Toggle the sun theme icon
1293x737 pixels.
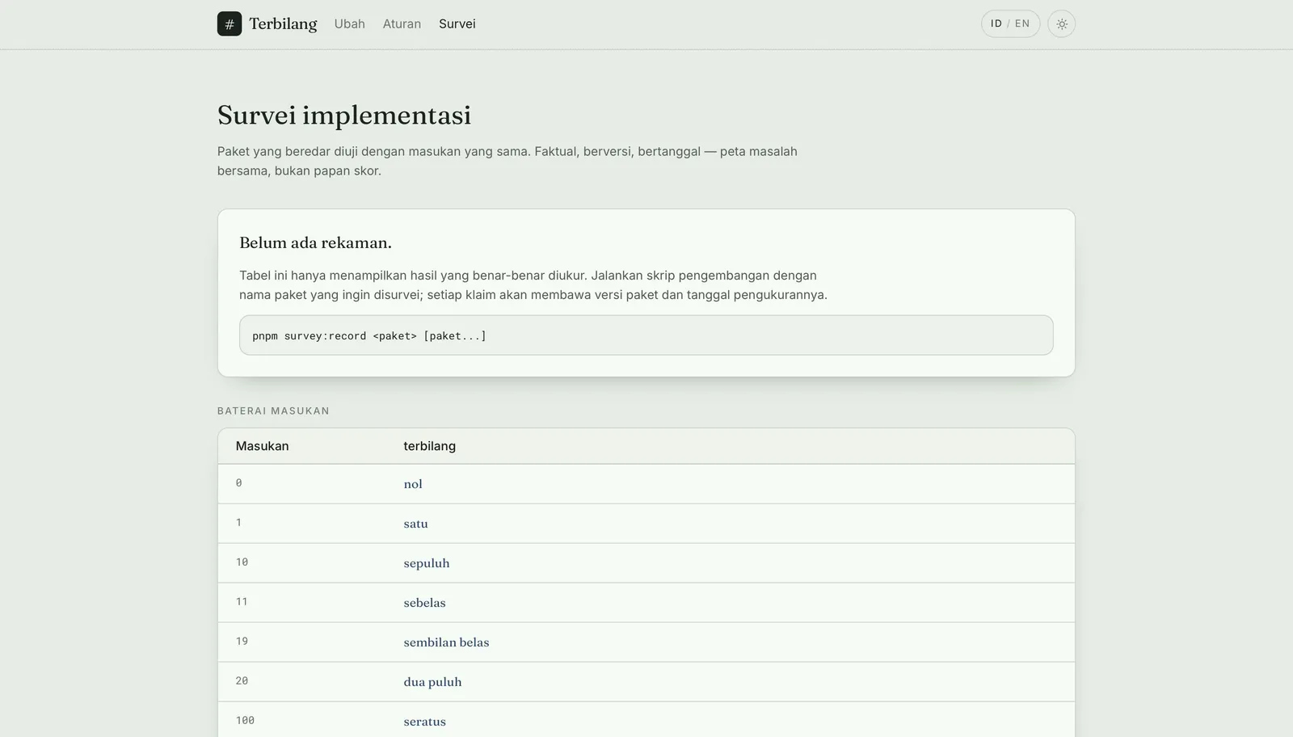pos(1062,24)
